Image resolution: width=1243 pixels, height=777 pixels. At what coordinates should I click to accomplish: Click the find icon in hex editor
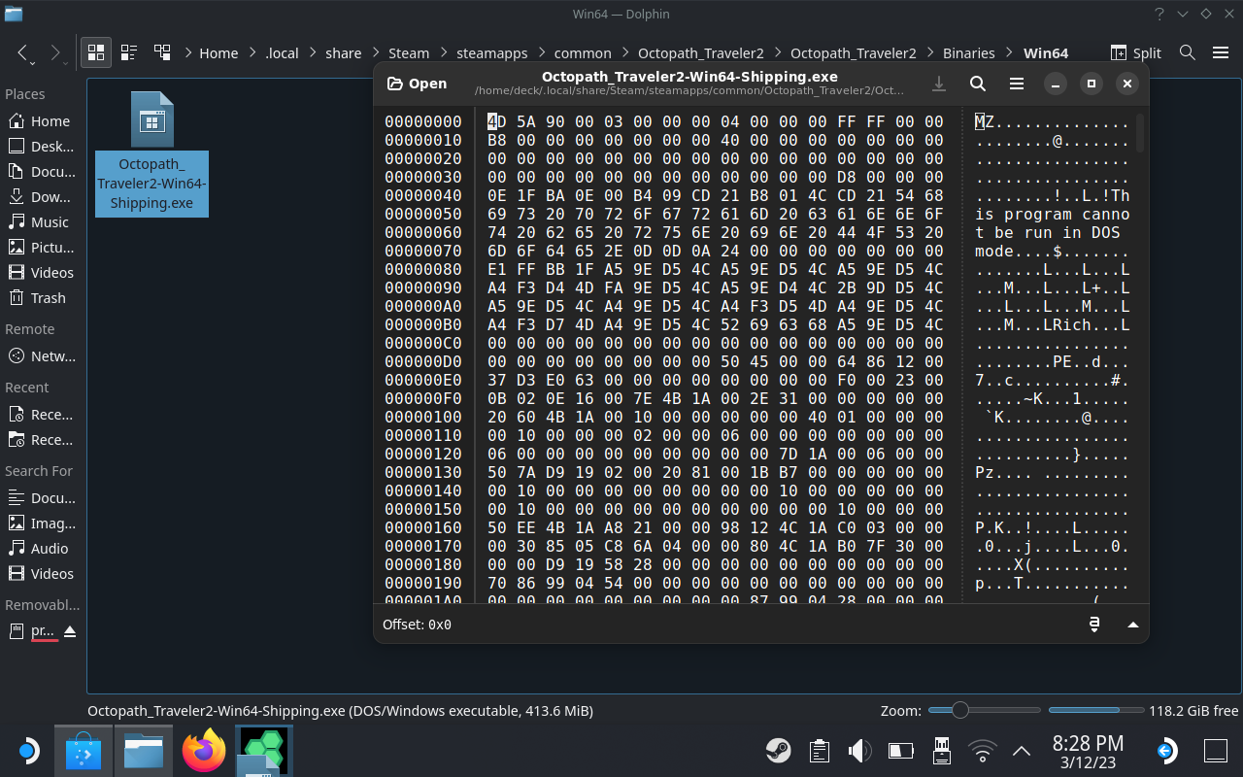tap(978, 84)
